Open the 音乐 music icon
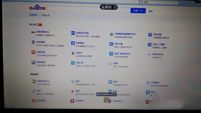Image resolution: width=201 pixels, height=113 pixels. point(34,91)
